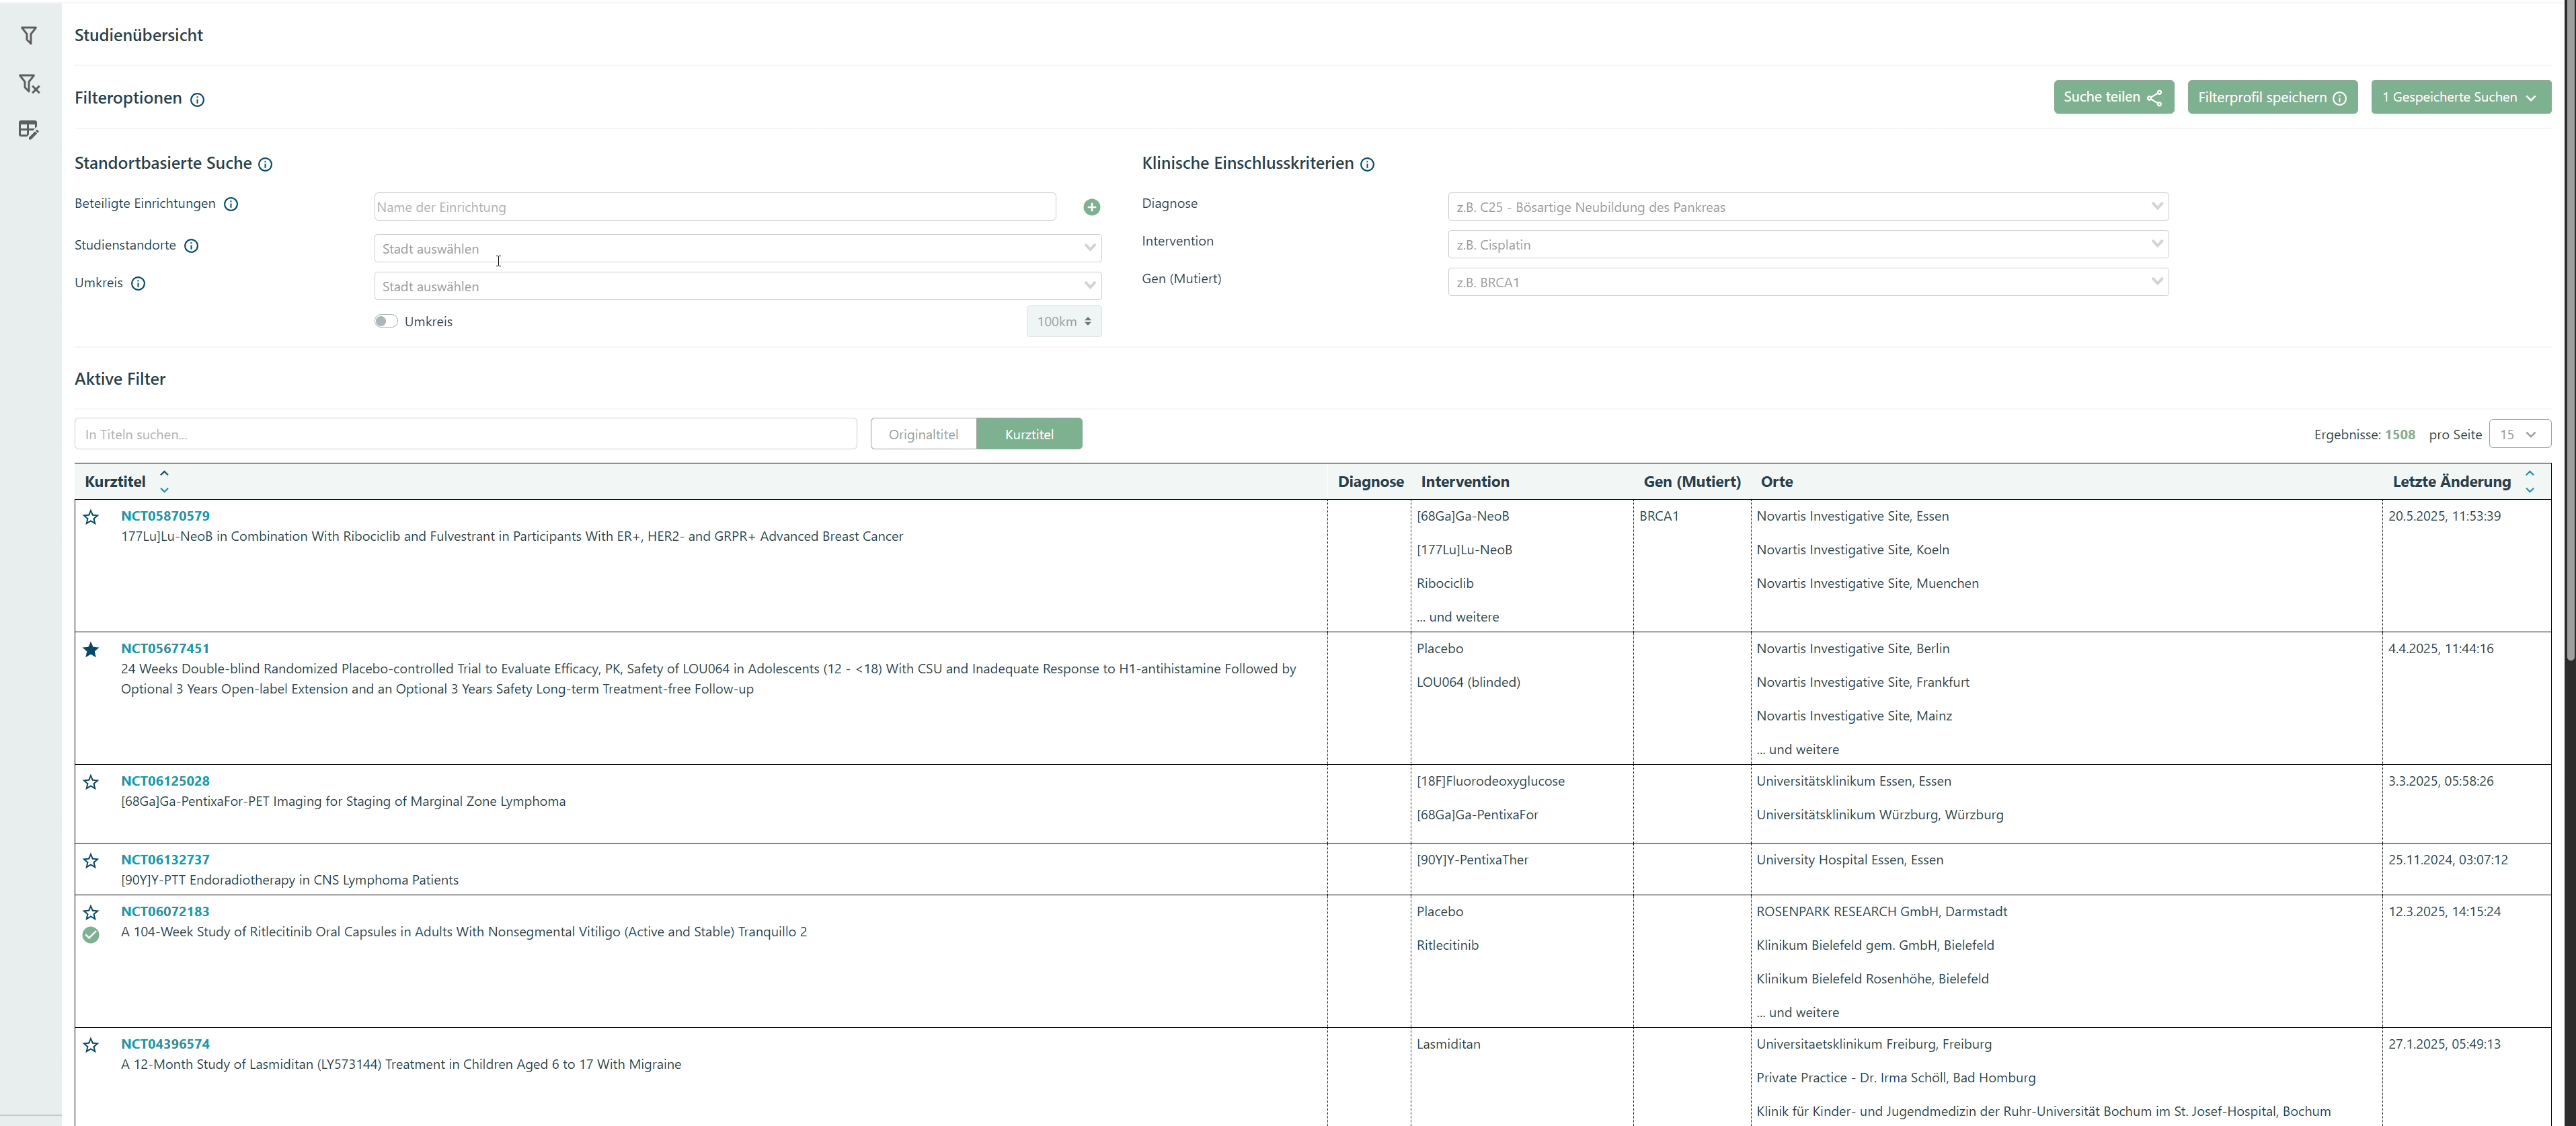Show info for Standortbasierte Suche
Viewport: 2576px width, 1126px height.
[265, 164]
